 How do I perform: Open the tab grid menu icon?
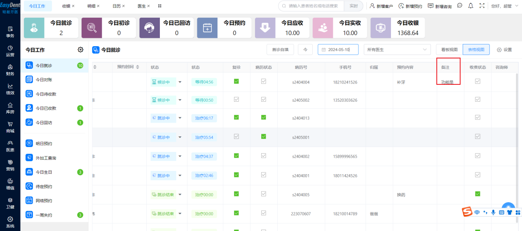tap(160, 6)
